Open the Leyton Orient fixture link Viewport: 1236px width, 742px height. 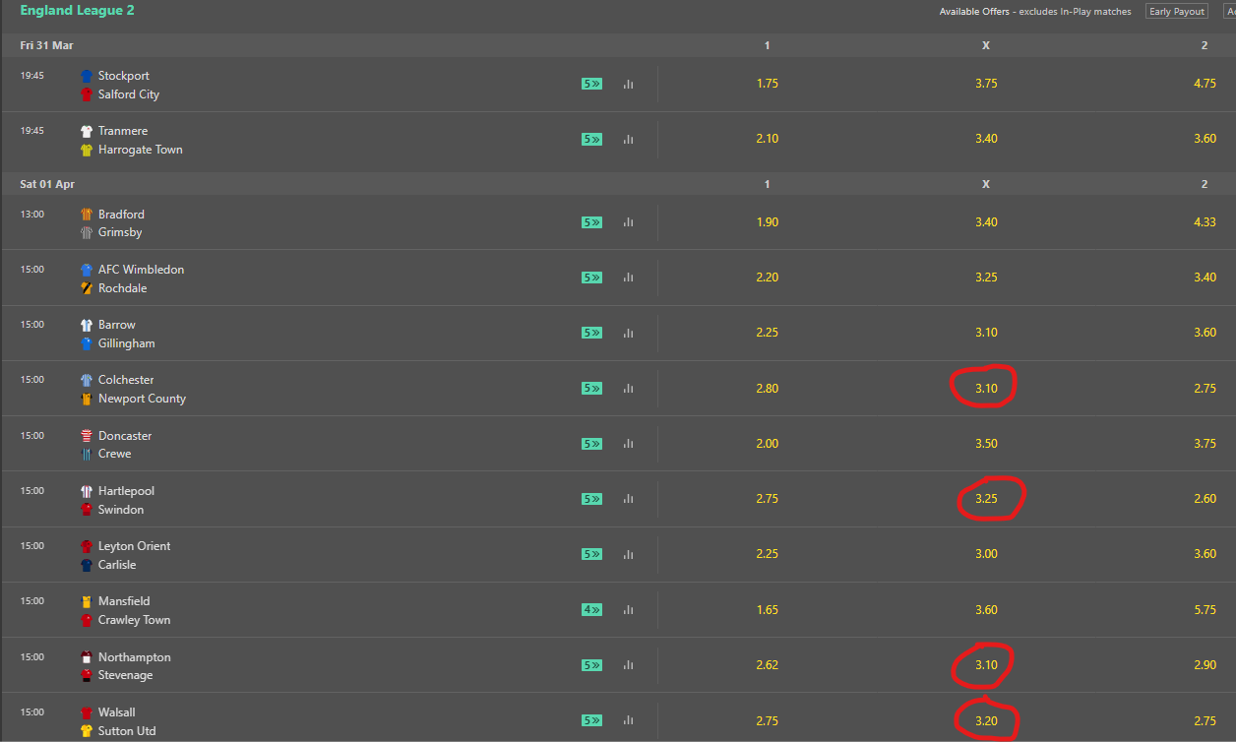[134, 546]
